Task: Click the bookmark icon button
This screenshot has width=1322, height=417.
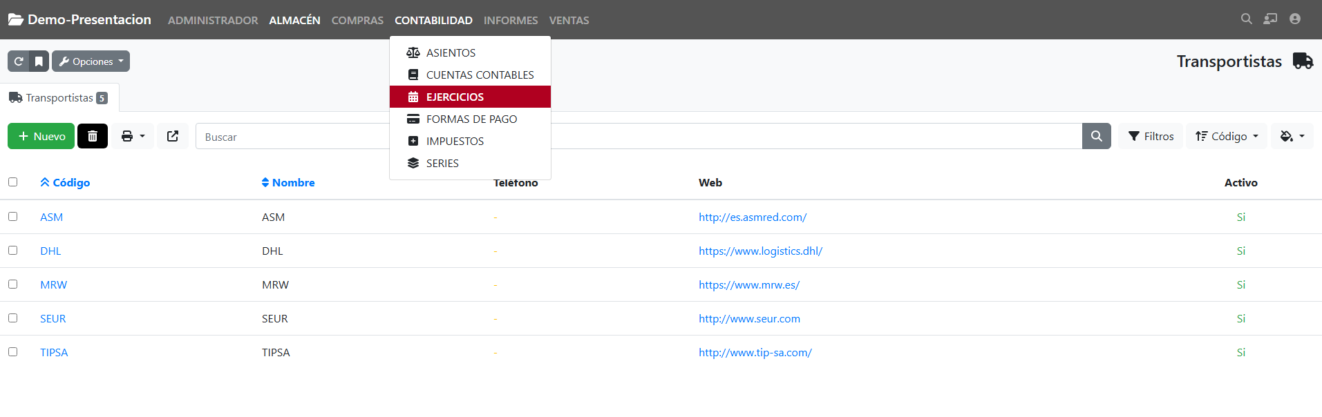Action: pyautogui.click(x=39, y=61)
